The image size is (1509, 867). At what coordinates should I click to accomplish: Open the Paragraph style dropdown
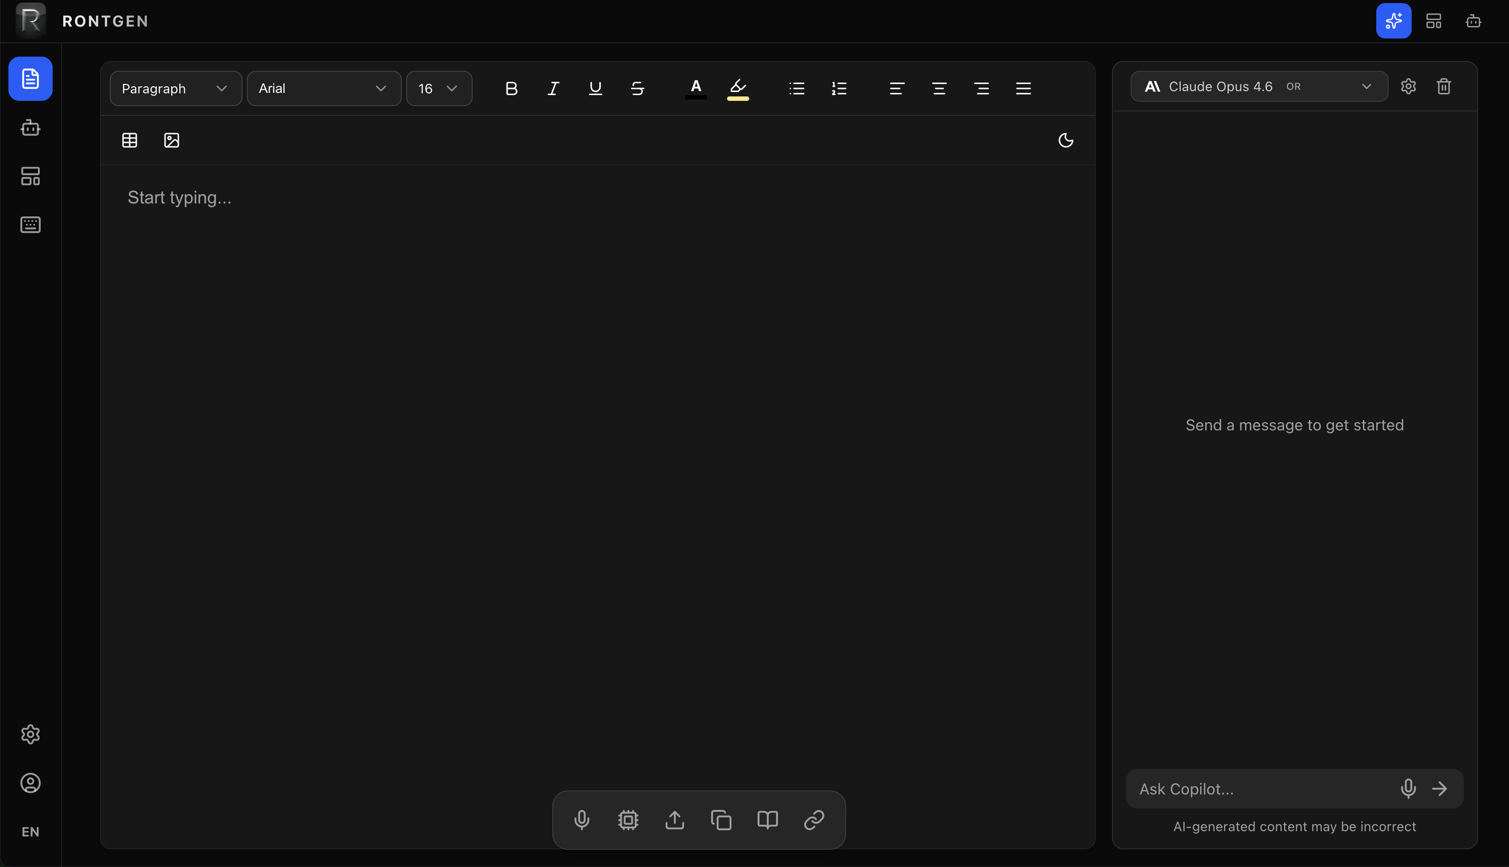tap(174, 88)
